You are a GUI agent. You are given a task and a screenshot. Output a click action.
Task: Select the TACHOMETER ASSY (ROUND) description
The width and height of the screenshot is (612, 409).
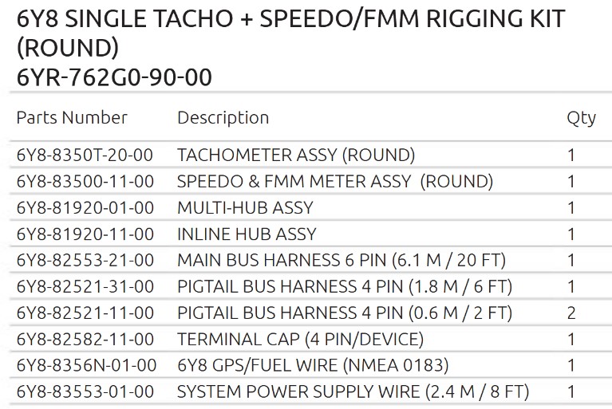click(x=296, y=155)
